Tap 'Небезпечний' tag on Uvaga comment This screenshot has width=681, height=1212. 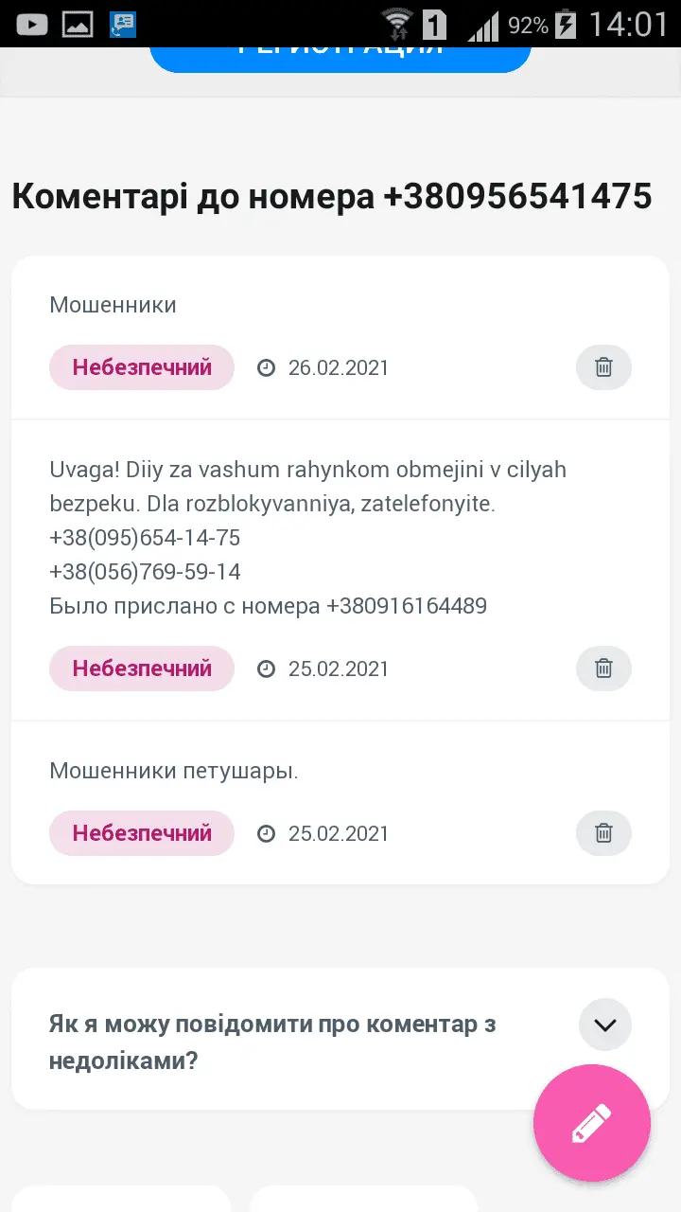pyautogui.click(x=142, y=668)
